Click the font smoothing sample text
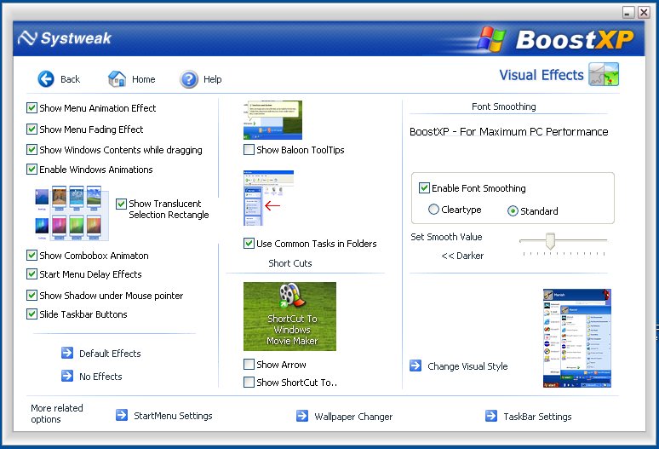This screenshot has width=659, height=449. point(509,131)
